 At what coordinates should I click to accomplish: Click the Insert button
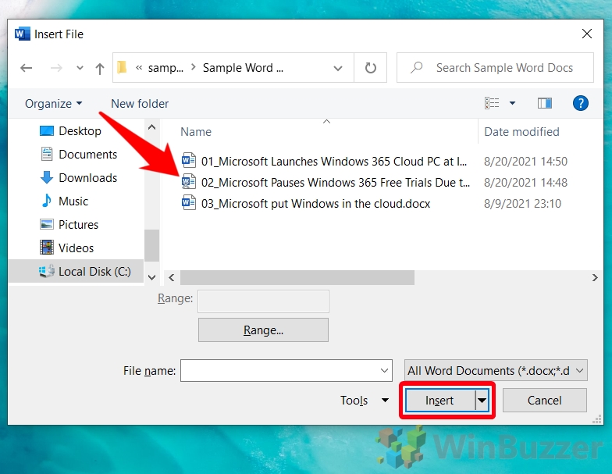tap(440, 400)
